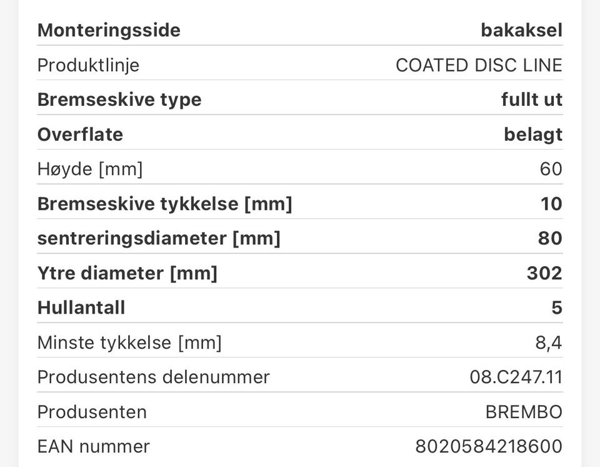Image resolution: width=600 pixels, height=467 pixels.
Task: Select the Høyde [mm] label
Action: click(90, 170)
